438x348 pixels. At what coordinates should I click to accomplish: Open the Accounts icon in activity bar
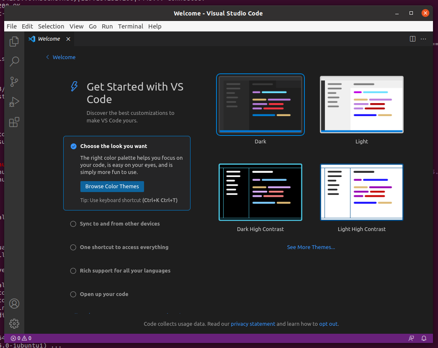(14, 304)
